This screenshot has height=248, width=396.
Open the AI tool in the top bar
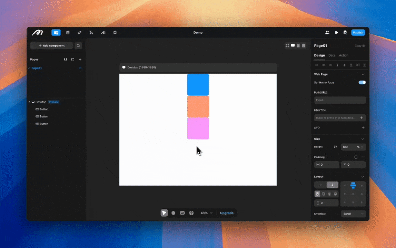103,32
